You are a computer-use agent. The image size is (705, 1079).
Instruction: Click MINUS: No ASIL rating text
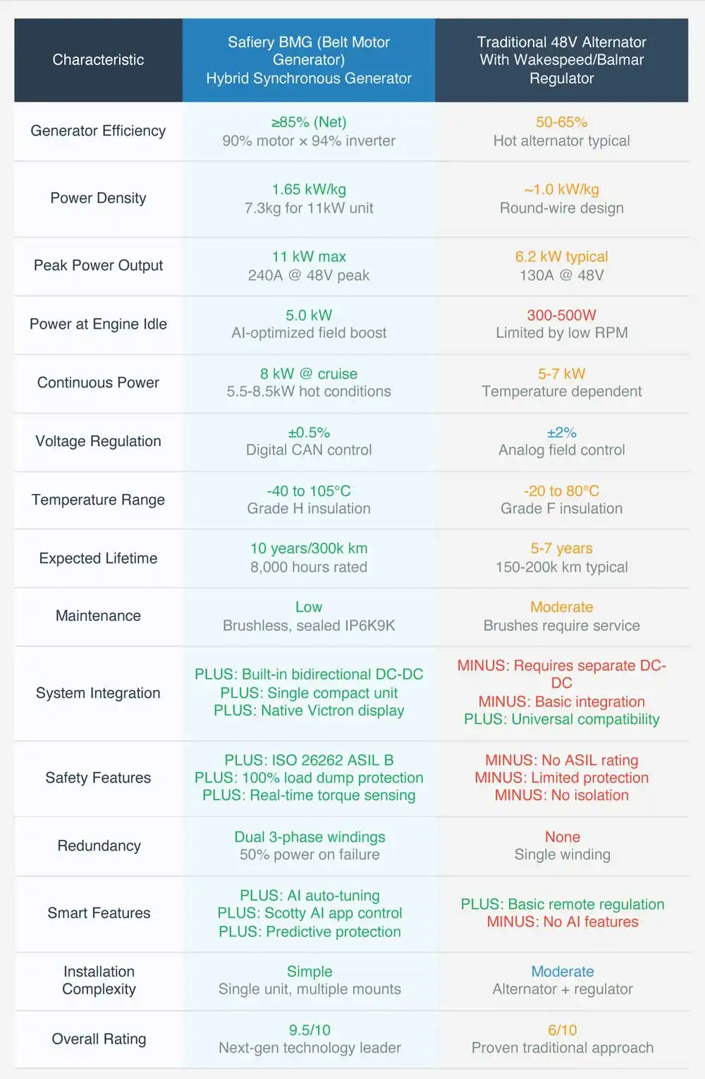pyautogui.click(x=561, y=760)
